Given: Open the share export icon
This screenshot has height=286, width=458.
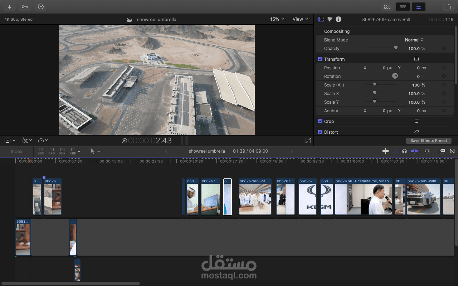Looking at the screenshot, I should tap(448, 6).
